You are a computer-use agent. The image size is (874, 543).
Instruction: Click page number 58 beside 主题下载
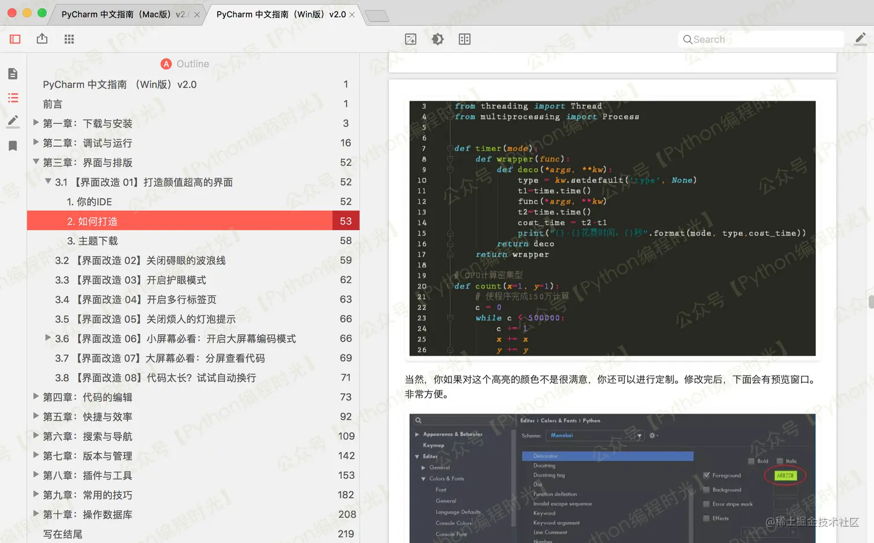click(346, 241)
